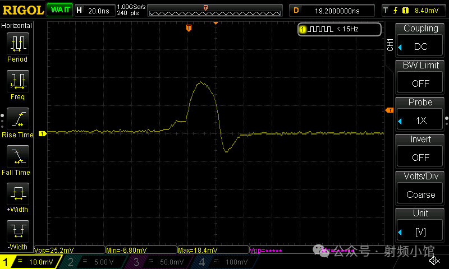The width and height of the screenshot is (449, 269).
Task: Open the Probe 1X ratio selector
Action: [x=420, y=120]
